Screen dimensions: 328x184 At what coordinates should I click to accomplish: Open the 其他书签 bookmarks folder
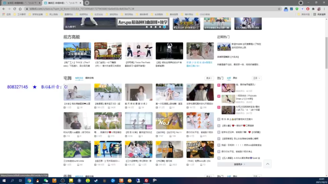(x=303, y=14)
